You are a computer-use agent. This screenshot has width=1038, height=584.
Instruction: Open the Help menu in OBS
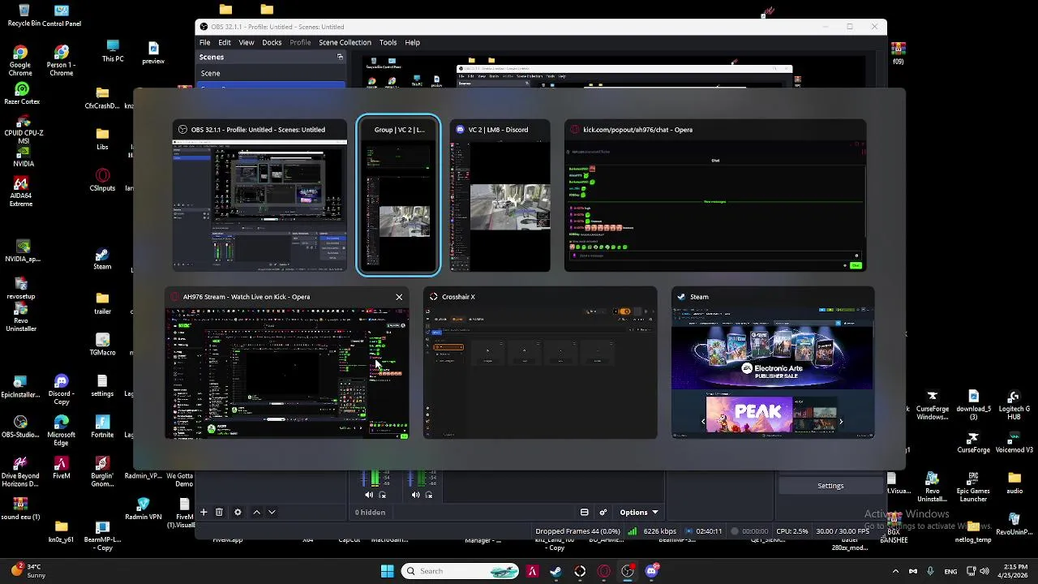(412, 42)
